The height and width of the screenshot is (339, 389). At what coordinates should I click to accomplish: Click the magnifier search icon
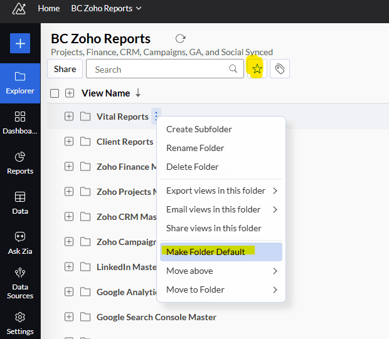233,68
